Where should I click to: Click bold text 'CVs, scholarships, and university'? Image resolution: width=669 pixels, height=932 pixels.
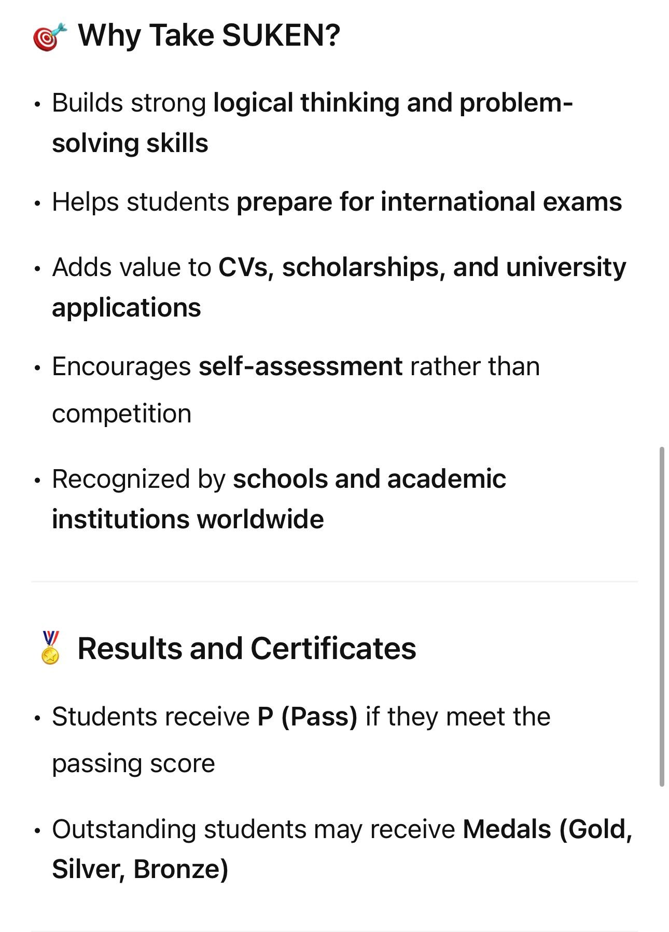click(422, 268)
